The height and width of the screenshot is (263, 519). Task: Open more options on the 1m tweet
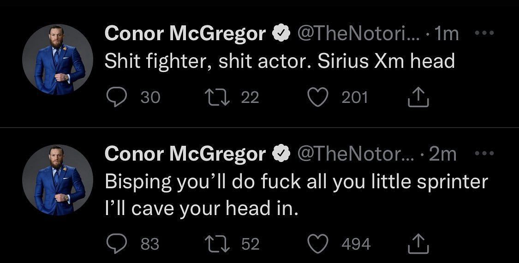click(484, 33)
